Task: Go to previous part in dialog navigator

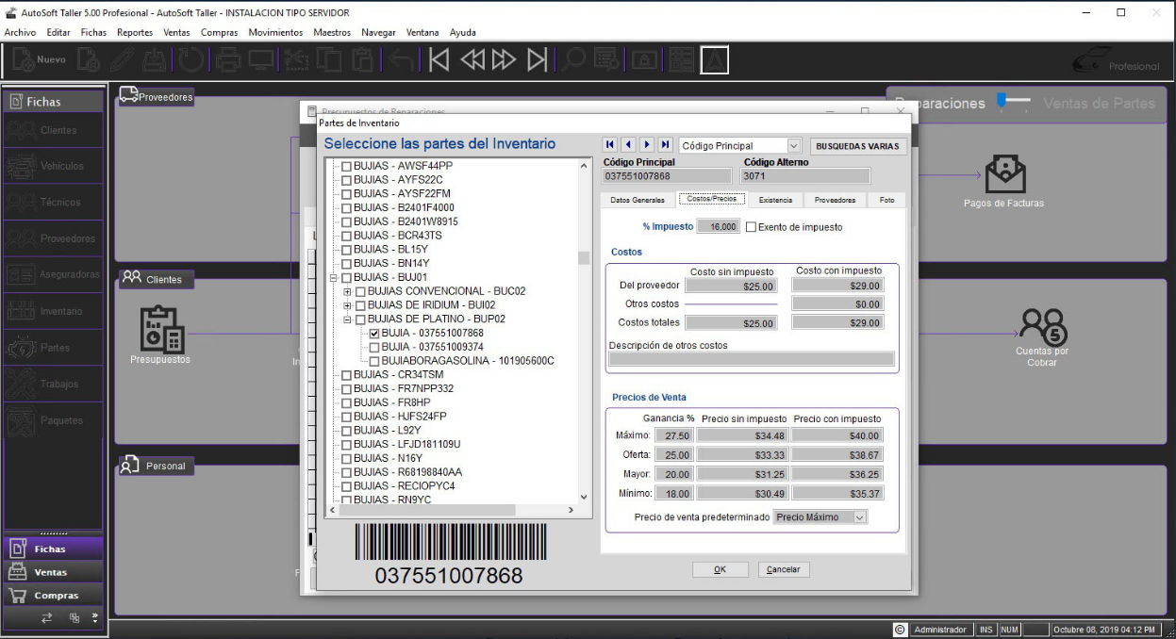Action: (x=628, y=145)
